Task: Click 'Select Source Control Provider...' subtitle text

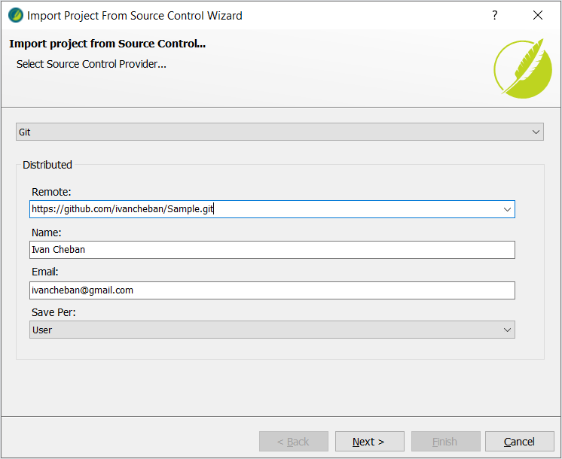Action: pyautogui.click(x=91, y=64)
